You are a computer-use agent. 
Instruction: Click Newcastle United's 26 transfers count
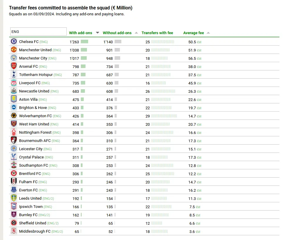pyautogui.click(x=147, y=92)
